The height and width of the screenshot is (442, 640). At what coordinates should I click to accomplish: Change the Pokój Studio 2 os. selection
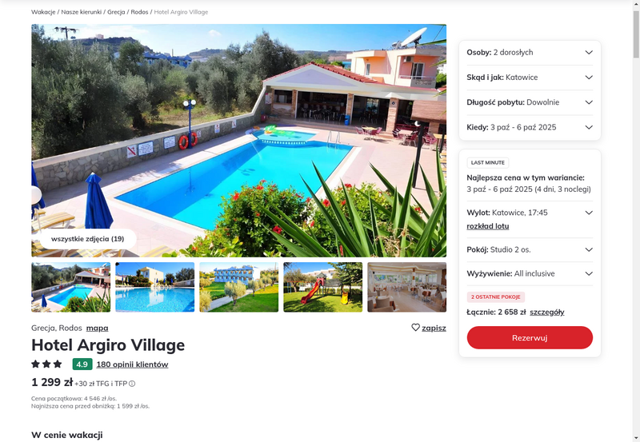point(530,249)
